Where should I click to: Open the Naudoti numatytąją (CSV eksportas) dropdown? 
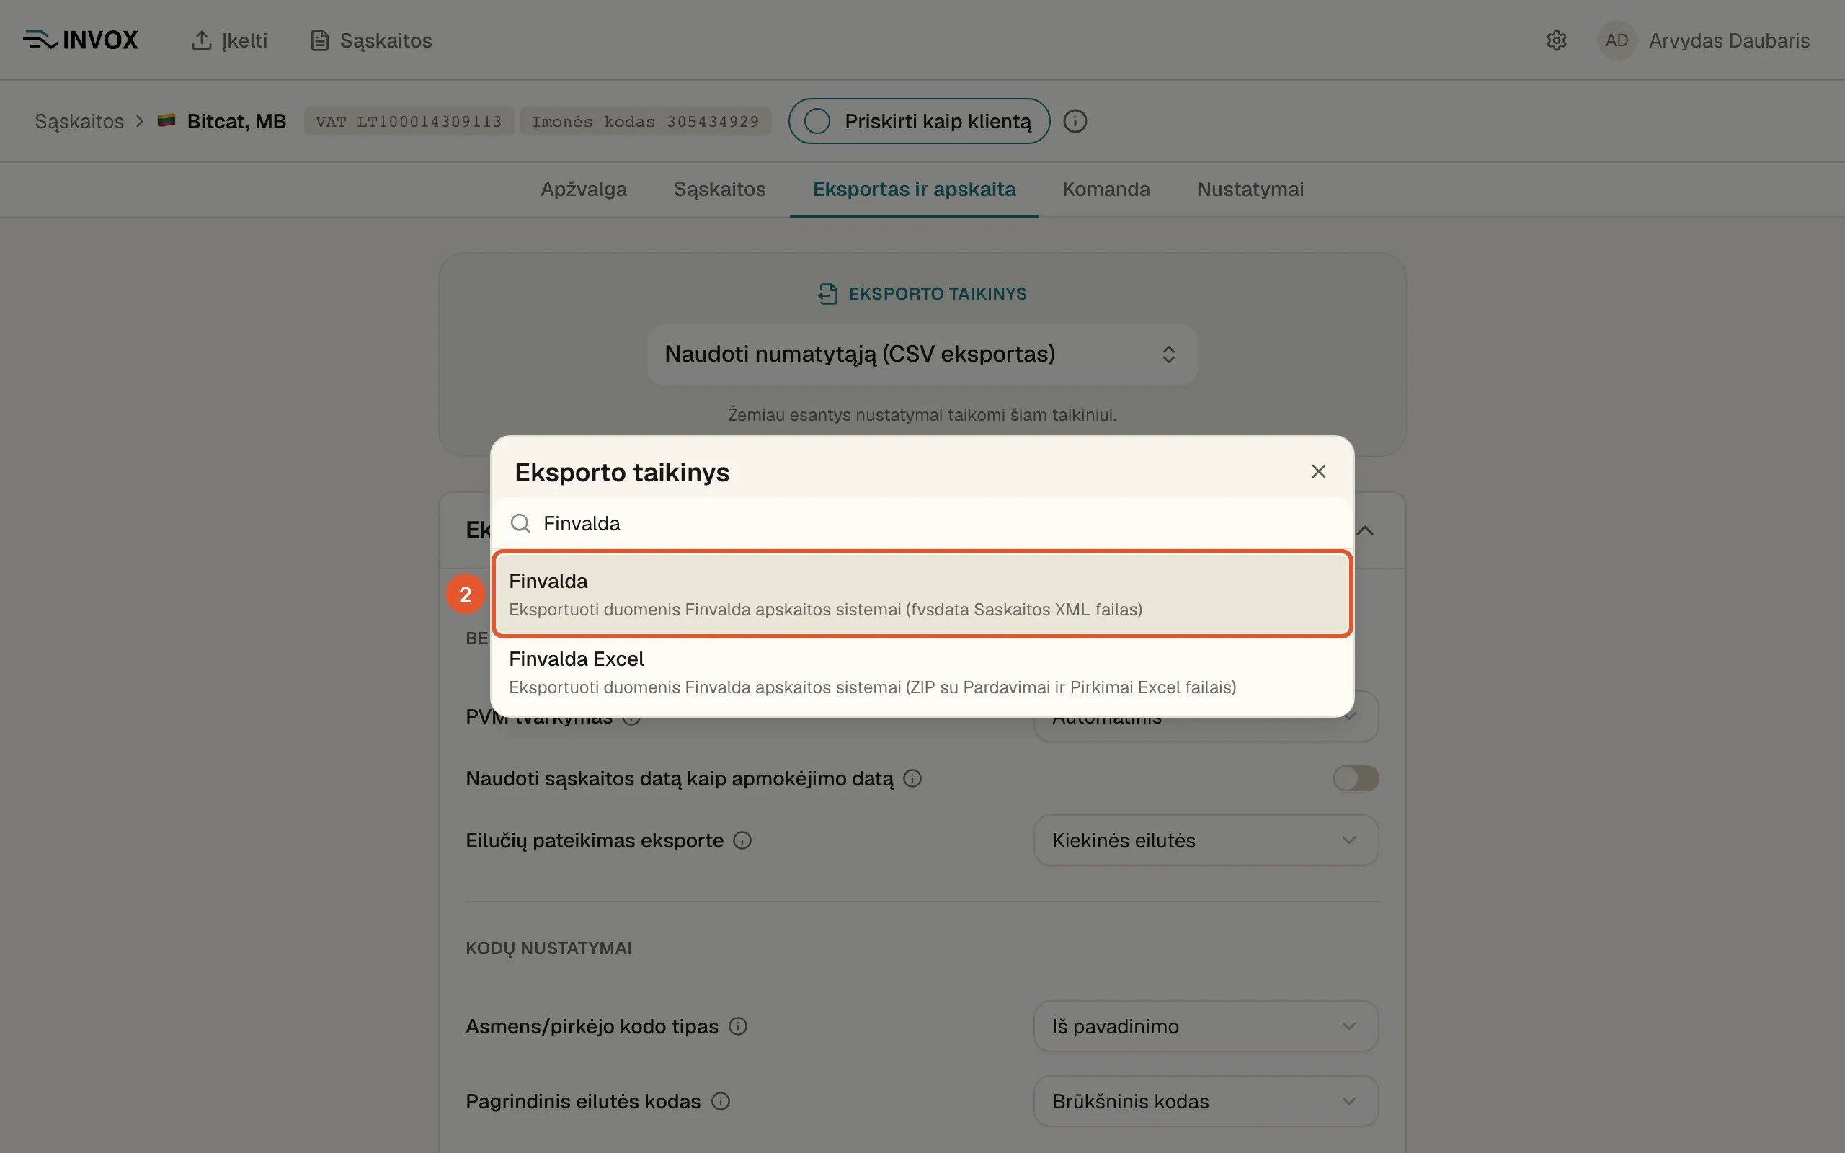(x=922, y=355)
